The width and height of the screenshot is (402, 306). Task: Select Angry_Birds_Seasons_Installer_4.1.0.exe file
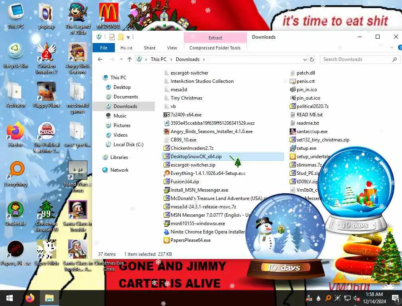pos(211,131)
